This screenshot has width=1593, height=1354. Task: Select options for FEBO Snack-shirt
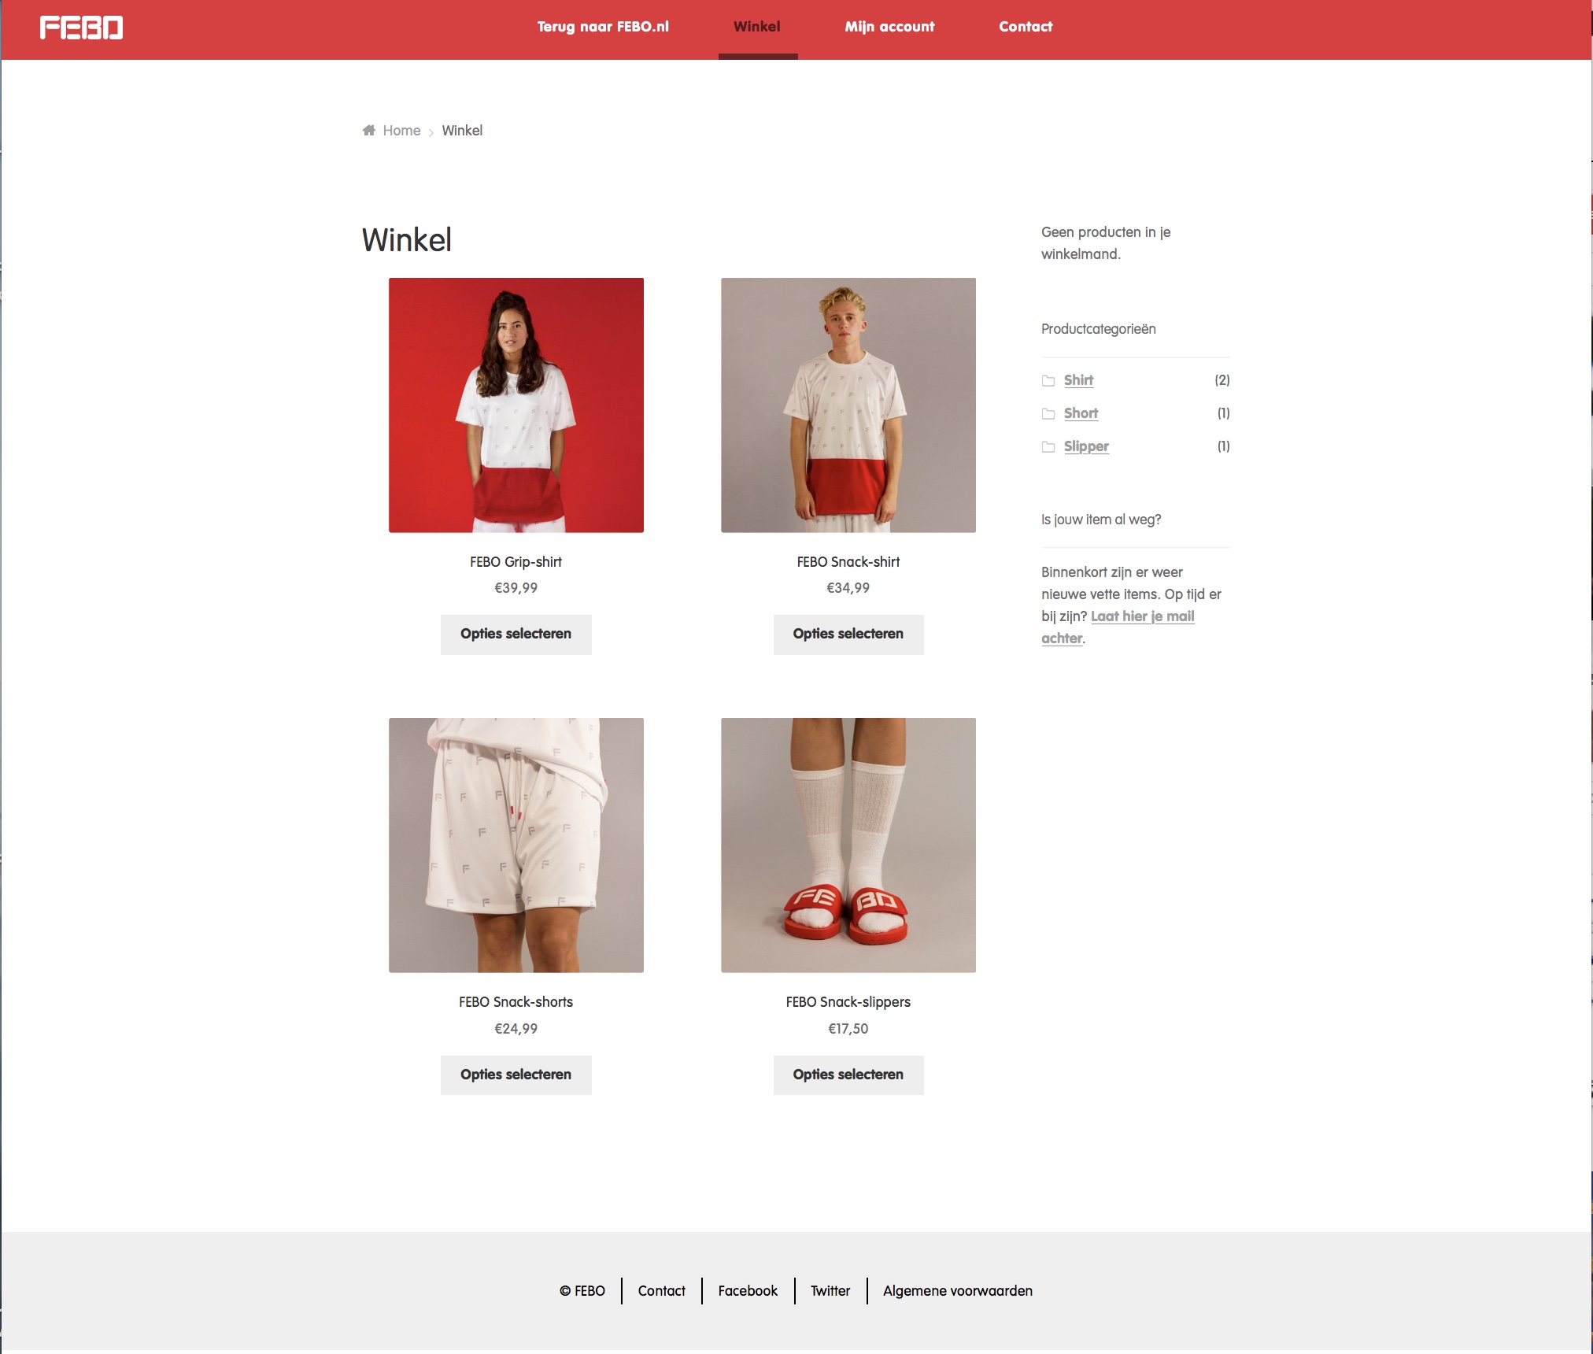click(848, 634)
